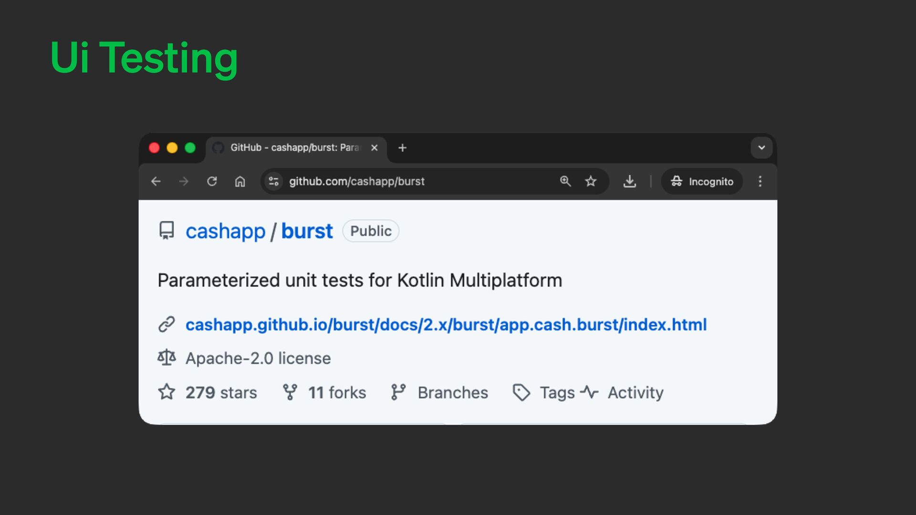Screen dimensions: 916x515
Task: Open a new tab with plus button
Action: point(402,148)
